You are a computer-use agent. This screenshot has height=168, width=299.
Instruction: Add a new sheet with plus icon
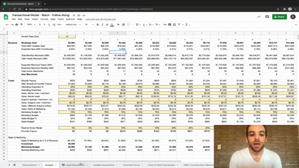tap(9, 165)
